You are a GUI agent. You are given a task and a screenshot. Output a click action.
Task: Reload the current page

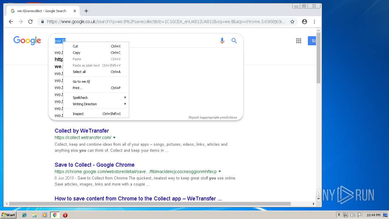pos(30,22)
